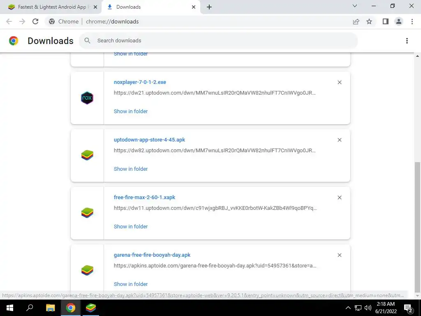Open garena-free-fire-booyah-day.apk file link
421x316 pixels.
coord(152,255)
